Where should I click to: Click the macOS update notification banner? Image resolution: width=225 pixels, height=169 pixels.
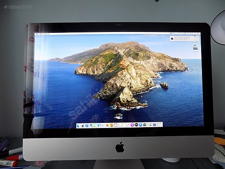185,38
